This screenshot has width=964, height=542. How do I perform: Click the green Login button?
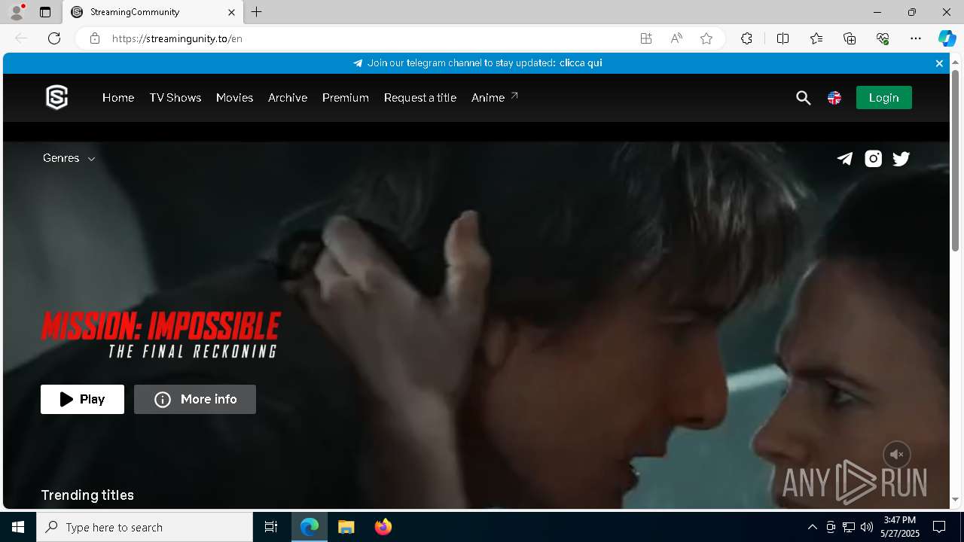pyautogui.click(x=884, y=98)
